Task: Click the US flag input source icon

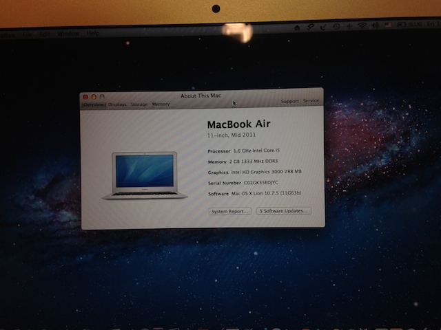Action: point(388,25)
